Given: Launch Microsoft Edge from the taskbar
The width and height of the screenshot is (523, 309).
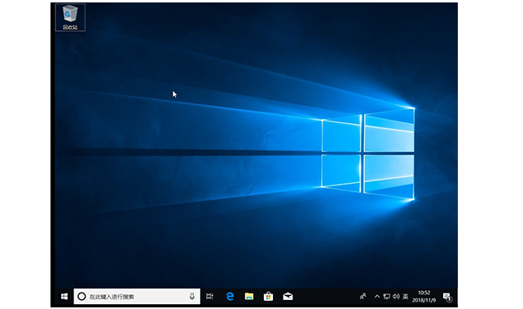Looking at the screenshot, I should click(230, 296).
